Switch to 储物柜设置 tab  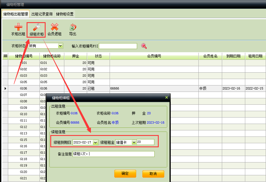[65, 14]
